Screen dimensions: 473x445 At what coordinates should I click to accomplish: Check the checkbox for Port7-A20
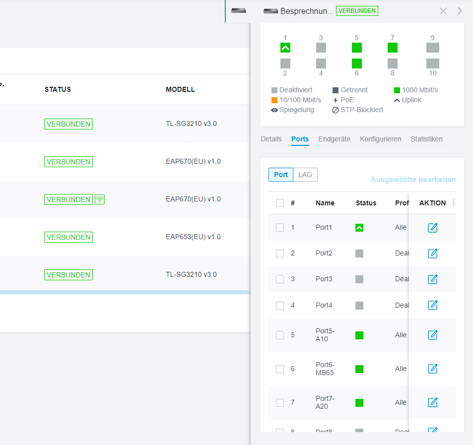point(280,403)
